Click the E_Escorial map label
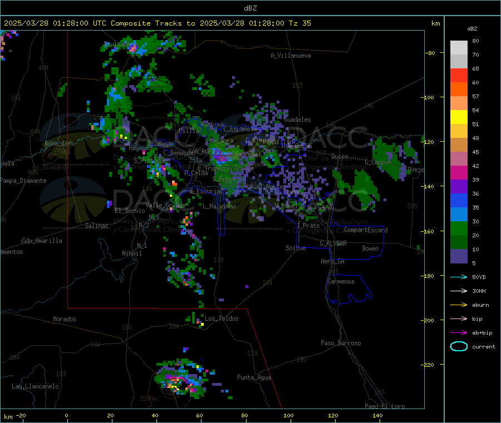The width and height of the screenshot is (501, 423). click(x=207, y=191)
